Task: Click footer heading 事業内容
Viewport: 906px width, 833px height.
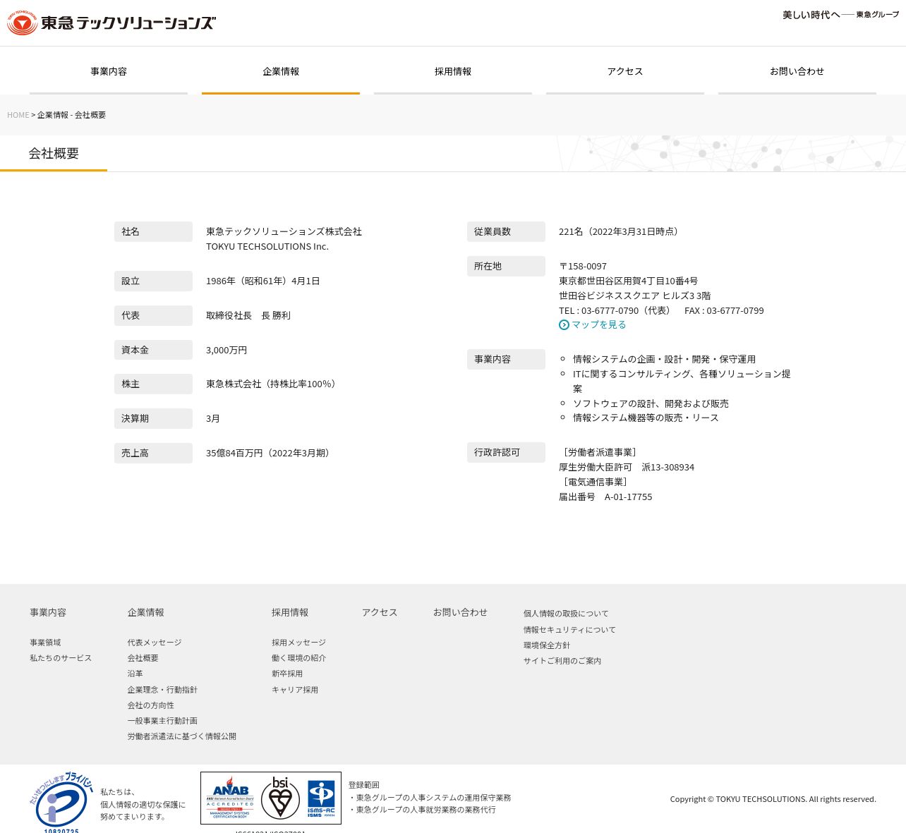Action: [48, 613]
